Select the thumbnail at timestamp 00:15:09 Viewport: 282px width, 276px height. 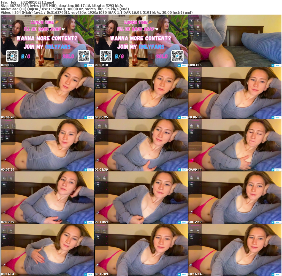(x=141, y=250)
